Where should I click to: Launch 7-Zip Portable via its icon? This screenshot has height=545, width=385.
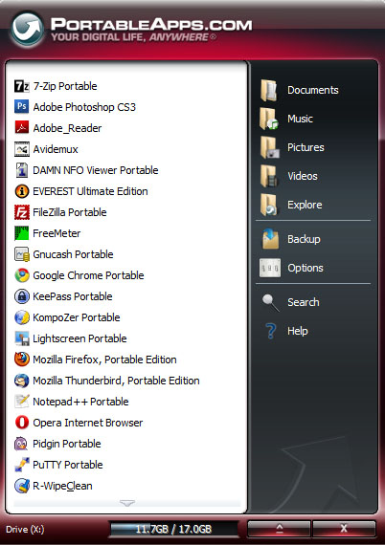pyautogui.click(x=22, y=86)
